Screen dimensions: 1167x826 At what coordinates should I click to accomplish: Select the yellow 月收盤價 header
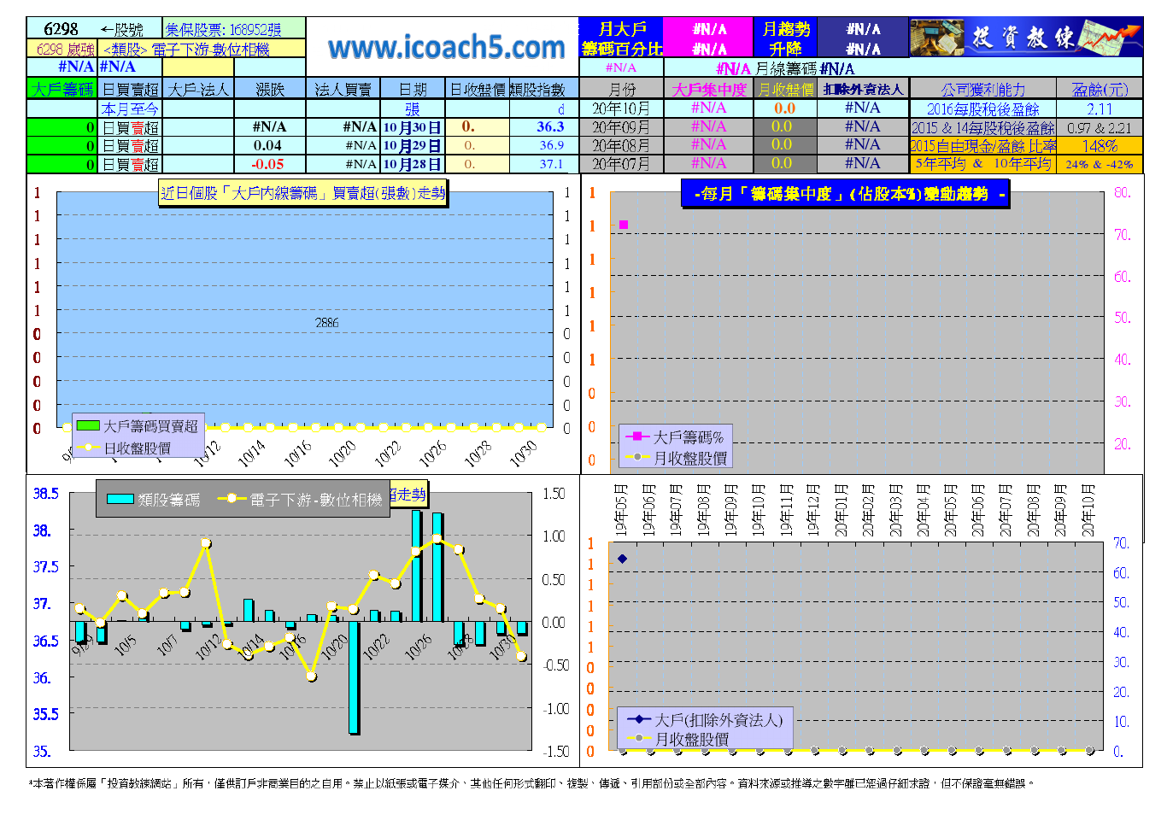[785, 89]
